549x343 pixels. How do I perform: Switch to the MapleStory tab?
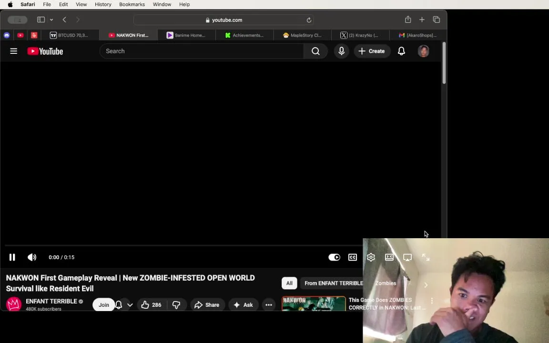(303, 35)
